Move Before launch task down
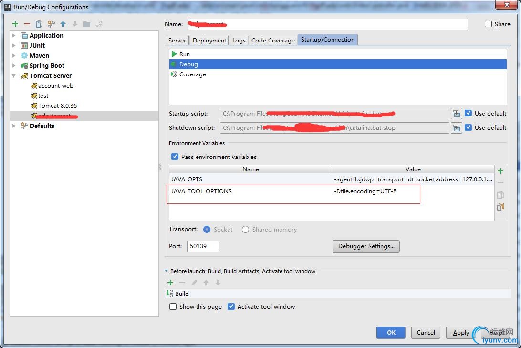Screen dimensions: 521x348 (x=218, y=283)
